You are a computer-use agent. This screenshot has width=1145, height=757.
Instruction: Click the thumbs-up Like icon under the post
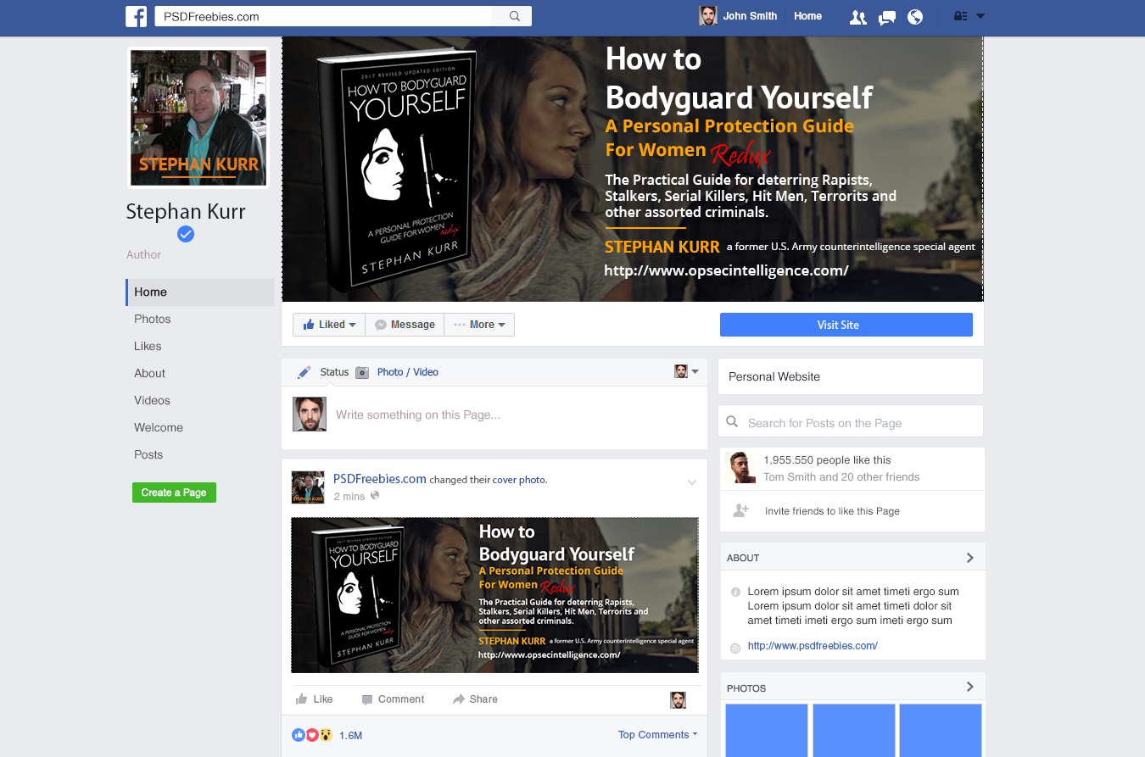point(301,699)
